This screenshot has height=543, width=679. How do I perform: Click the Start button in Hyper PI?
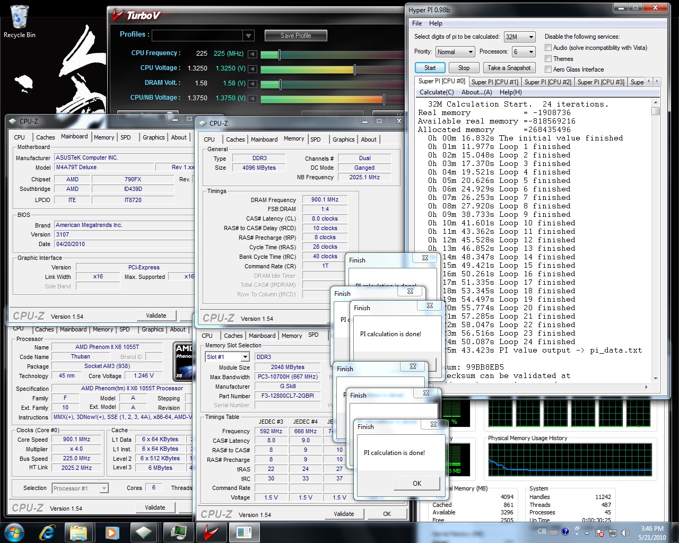(x=430, y=68)
